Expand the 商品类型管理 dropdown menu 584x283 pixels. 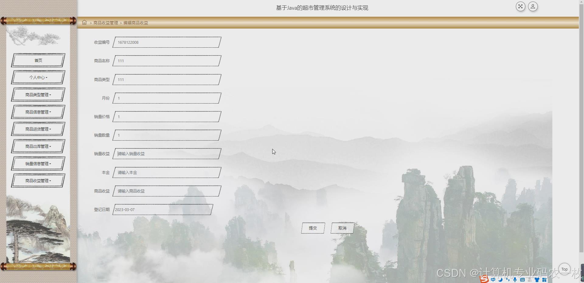[38, 94]
